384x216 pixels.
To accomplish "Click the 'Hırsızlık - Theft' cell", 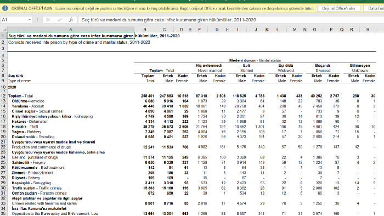I will click(25, 127).
